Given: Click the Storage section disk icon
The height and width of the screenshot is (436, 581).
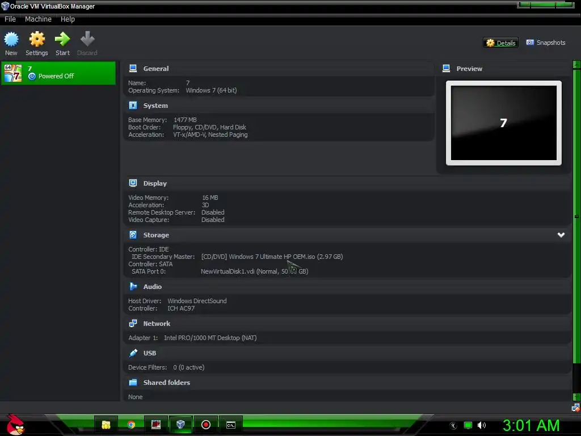Looking at the screenshot, I should [x=133, y=234].
